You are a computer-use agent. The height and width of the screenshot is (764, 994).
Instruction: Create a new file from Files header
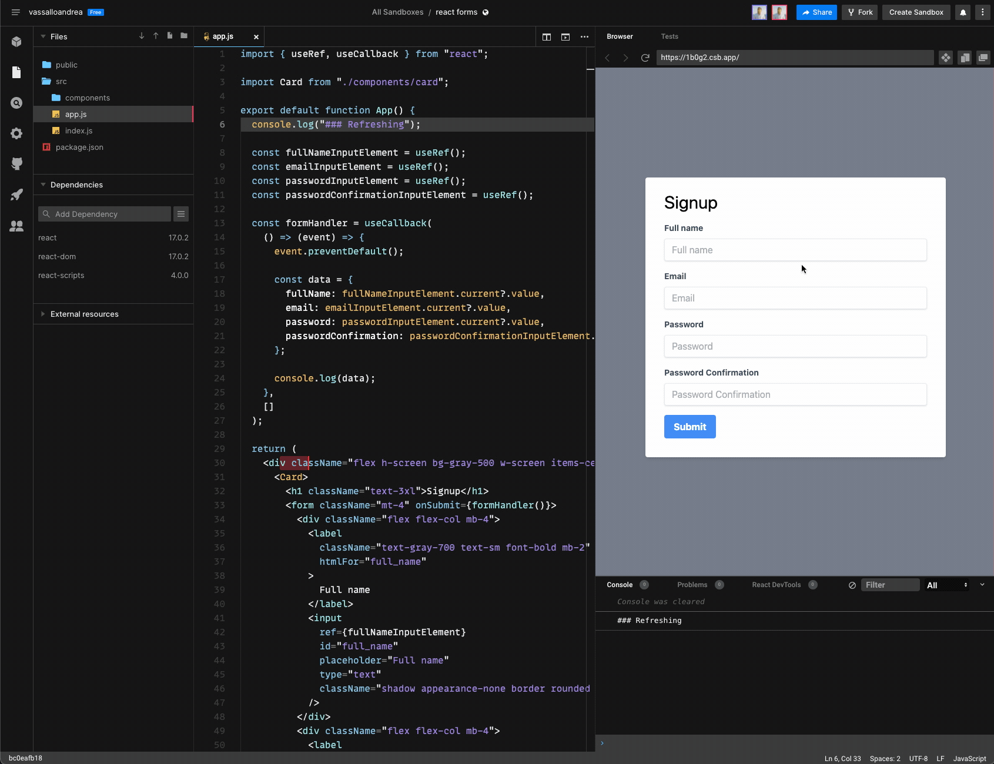(170, 36)
